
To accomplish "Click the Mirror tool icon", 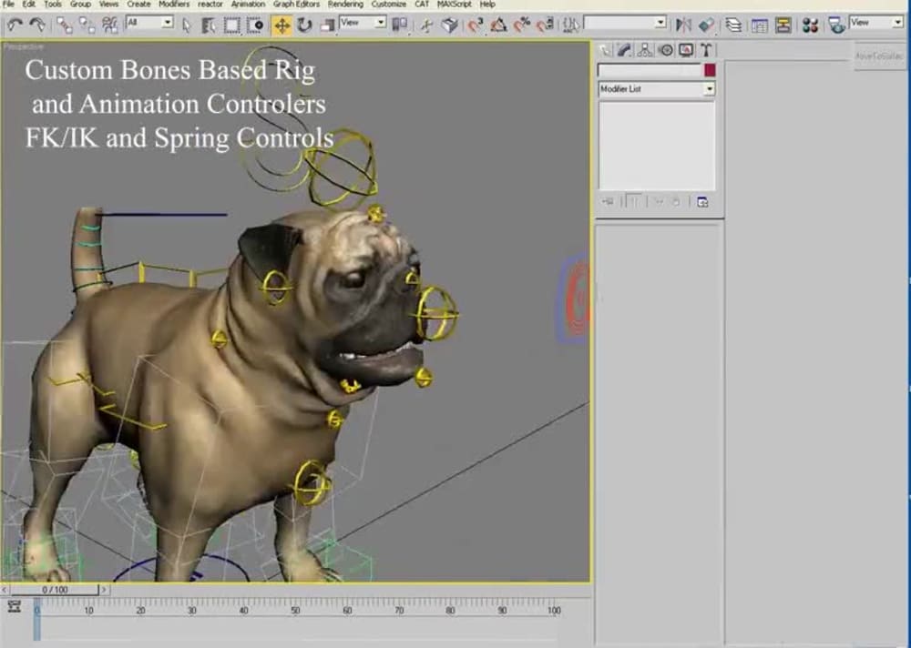I will click(683, 25).
